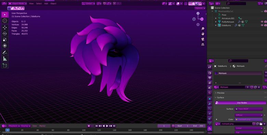Open the Output properties tab
The image size is (267, 135).
[210, 78]
